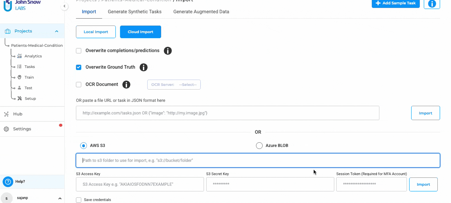Open the Analytics chart icon in sidebar

20,56
